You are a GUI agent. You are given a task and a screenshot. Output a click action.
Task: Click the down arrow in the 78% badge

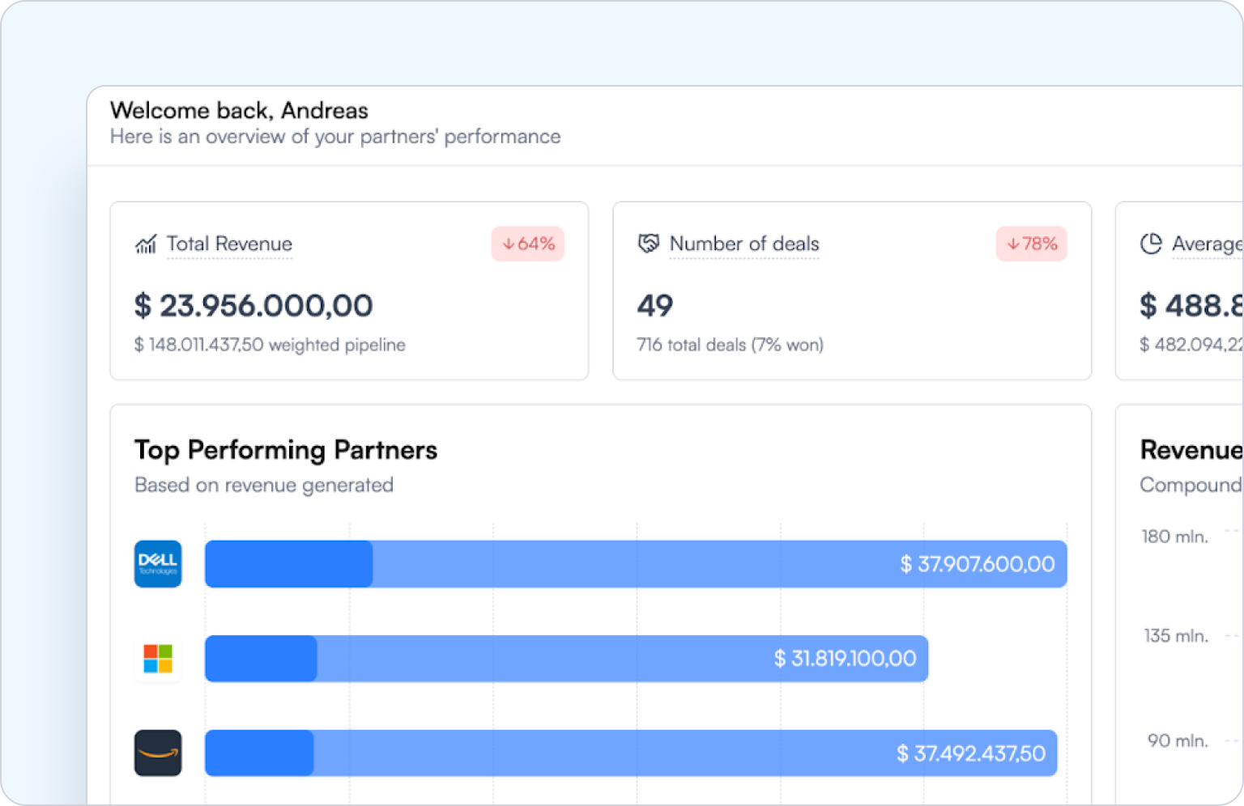point(1012,243)
